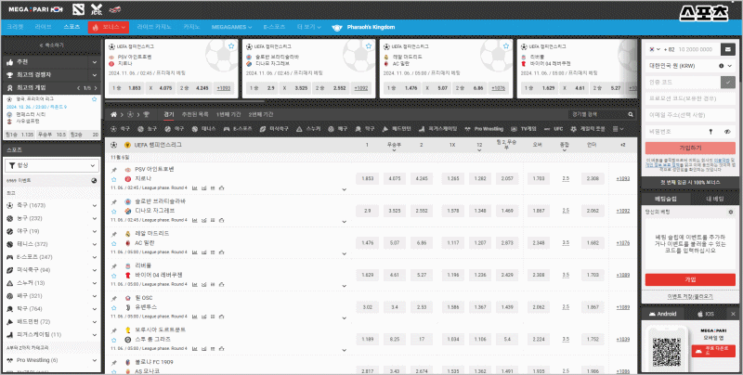
Task: Click the crossed cricket bats icon in the header
Action: (97, 9)
